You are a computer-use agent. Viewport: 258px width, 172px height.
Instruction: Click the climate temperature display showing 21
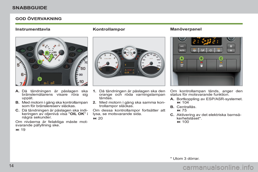tap(206, 41)
